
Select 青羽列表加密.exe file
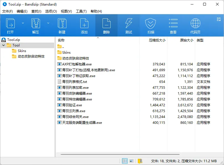tap(73, 88)
